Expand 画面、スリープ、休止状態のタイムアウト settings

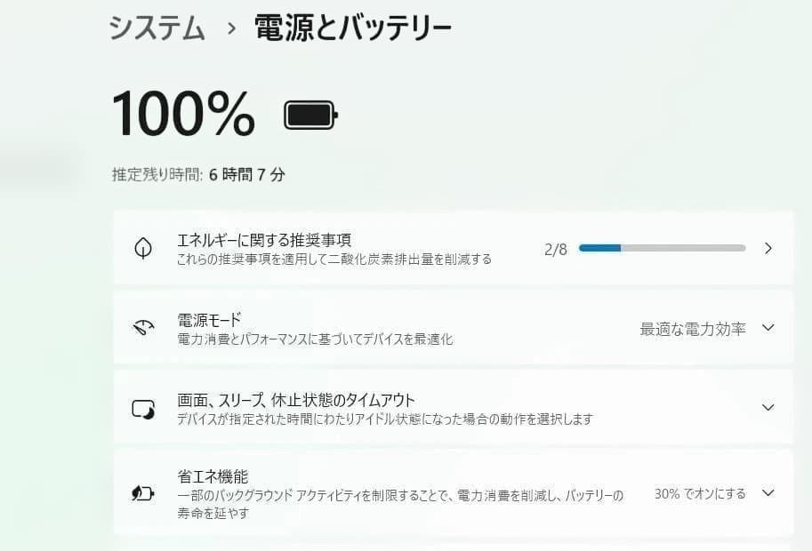coord(767,405)
